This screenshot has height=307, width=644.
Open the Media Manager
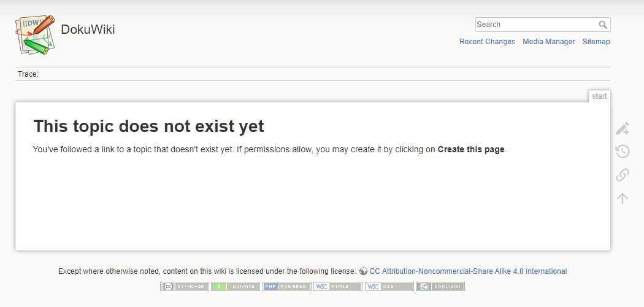549,42
